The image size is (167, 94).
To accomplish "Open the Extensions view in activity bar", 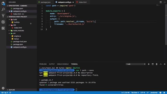I will click(x=3, y=28).
